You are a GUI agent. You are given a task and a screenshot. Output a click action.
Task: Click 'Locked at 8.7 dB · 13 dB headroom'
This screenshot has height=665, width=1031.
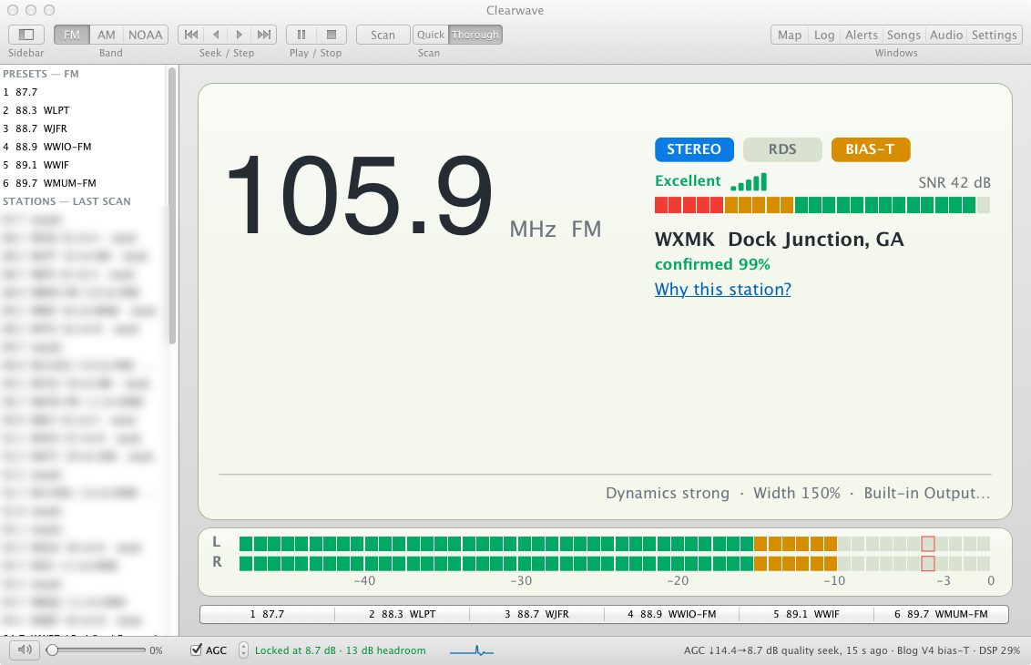coord(340,650)
